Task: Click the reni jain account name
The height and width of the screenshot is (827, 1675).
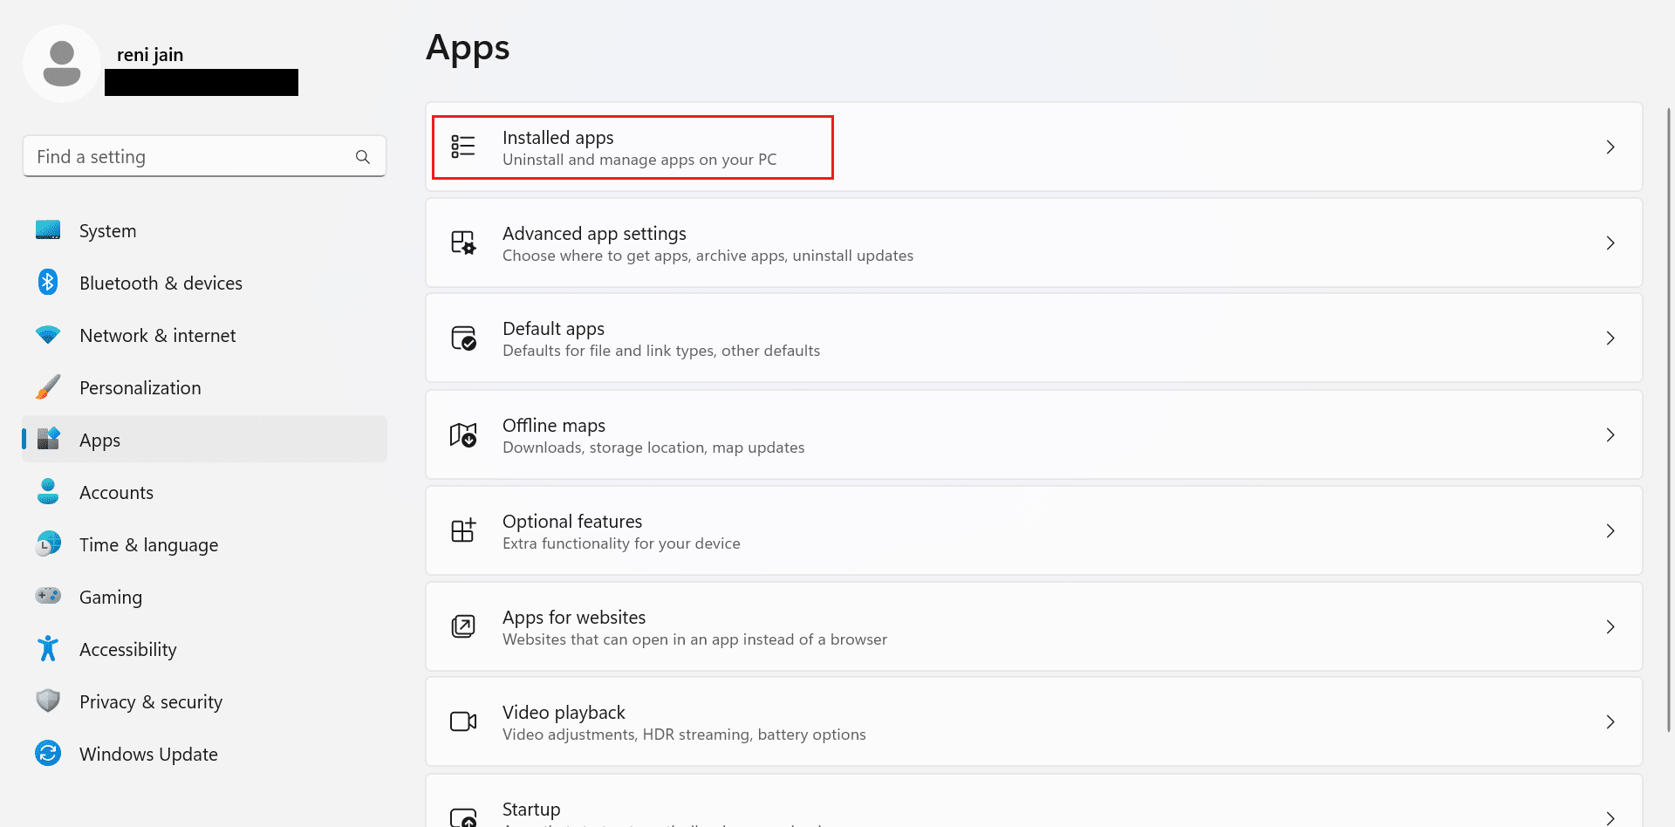Action: tap(150, 54)
